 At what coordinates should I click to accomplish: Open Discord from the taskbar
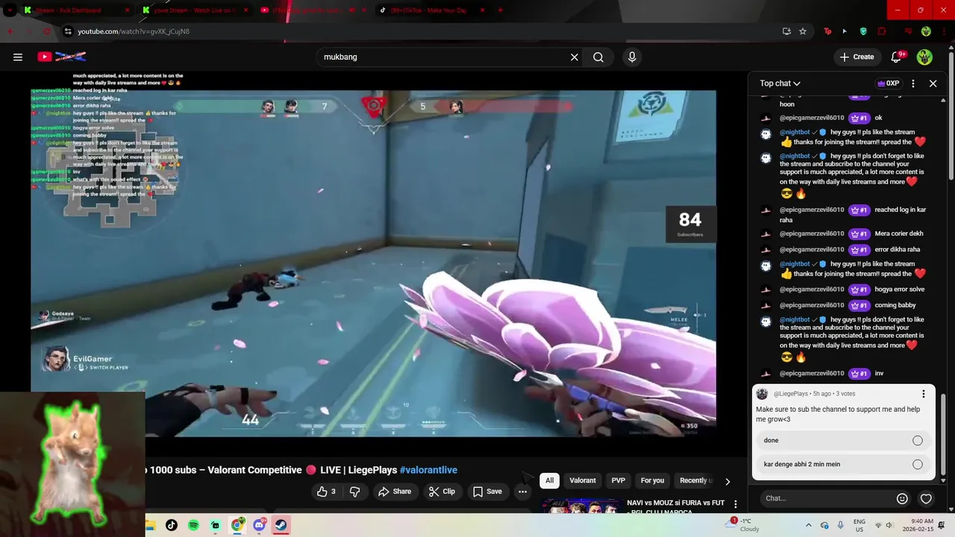click(260, 525)
